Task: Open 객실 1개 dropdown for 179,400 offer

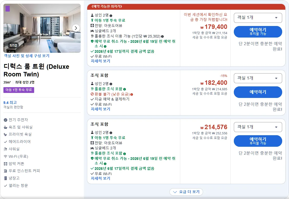Action: 258,18
